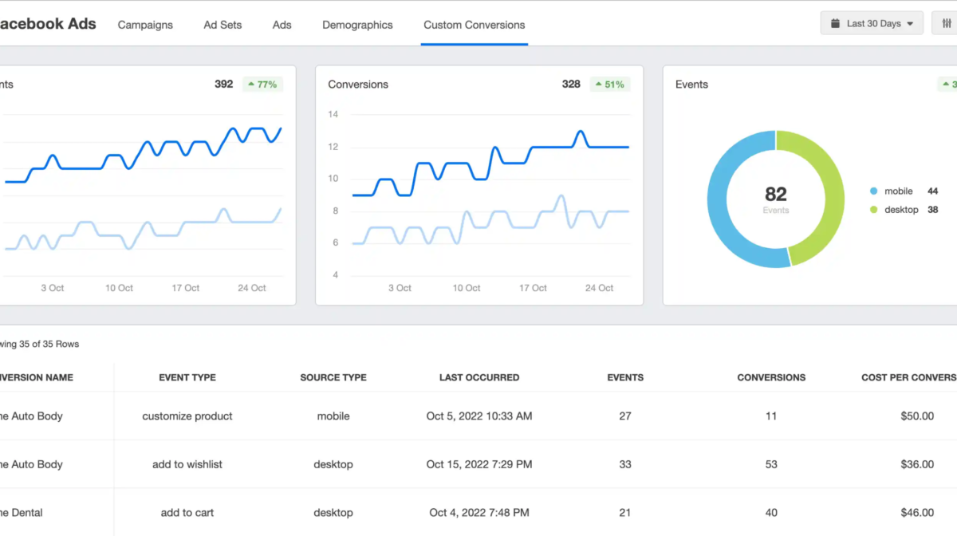
Task: Switch to the Ad Sets tab
Action: (x=223, y=25)
